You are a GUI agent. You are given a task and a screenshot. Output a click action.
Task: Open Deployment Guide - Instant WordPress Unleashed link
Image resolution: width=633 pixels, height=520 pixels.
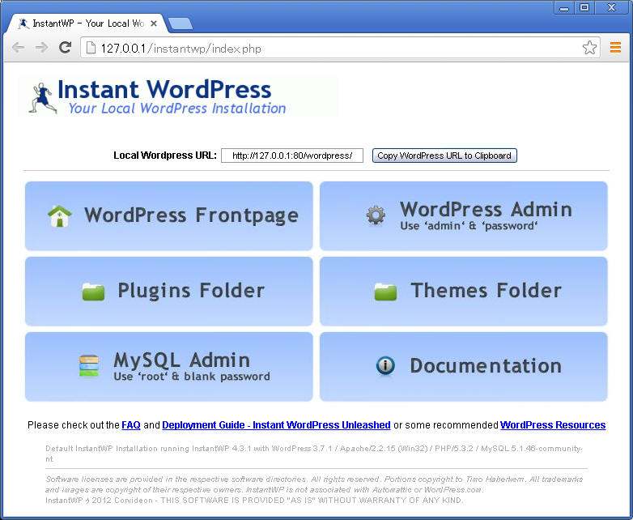point(276,425)
